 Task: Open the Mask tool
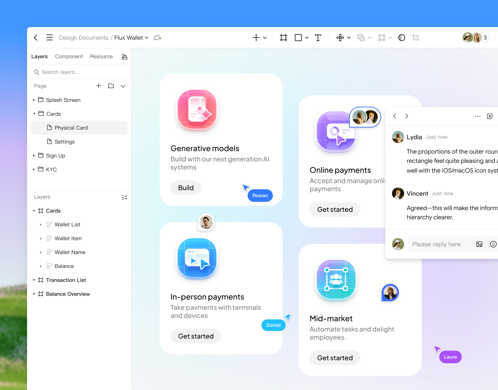tap(402, 38)
